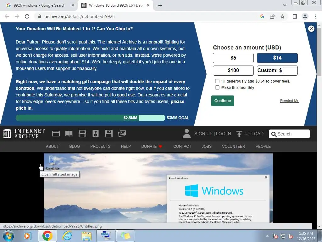The width and height of the screenshot is (322, 242).
Task: Select the $5 donation amount
Action: [x=233, y=58]
